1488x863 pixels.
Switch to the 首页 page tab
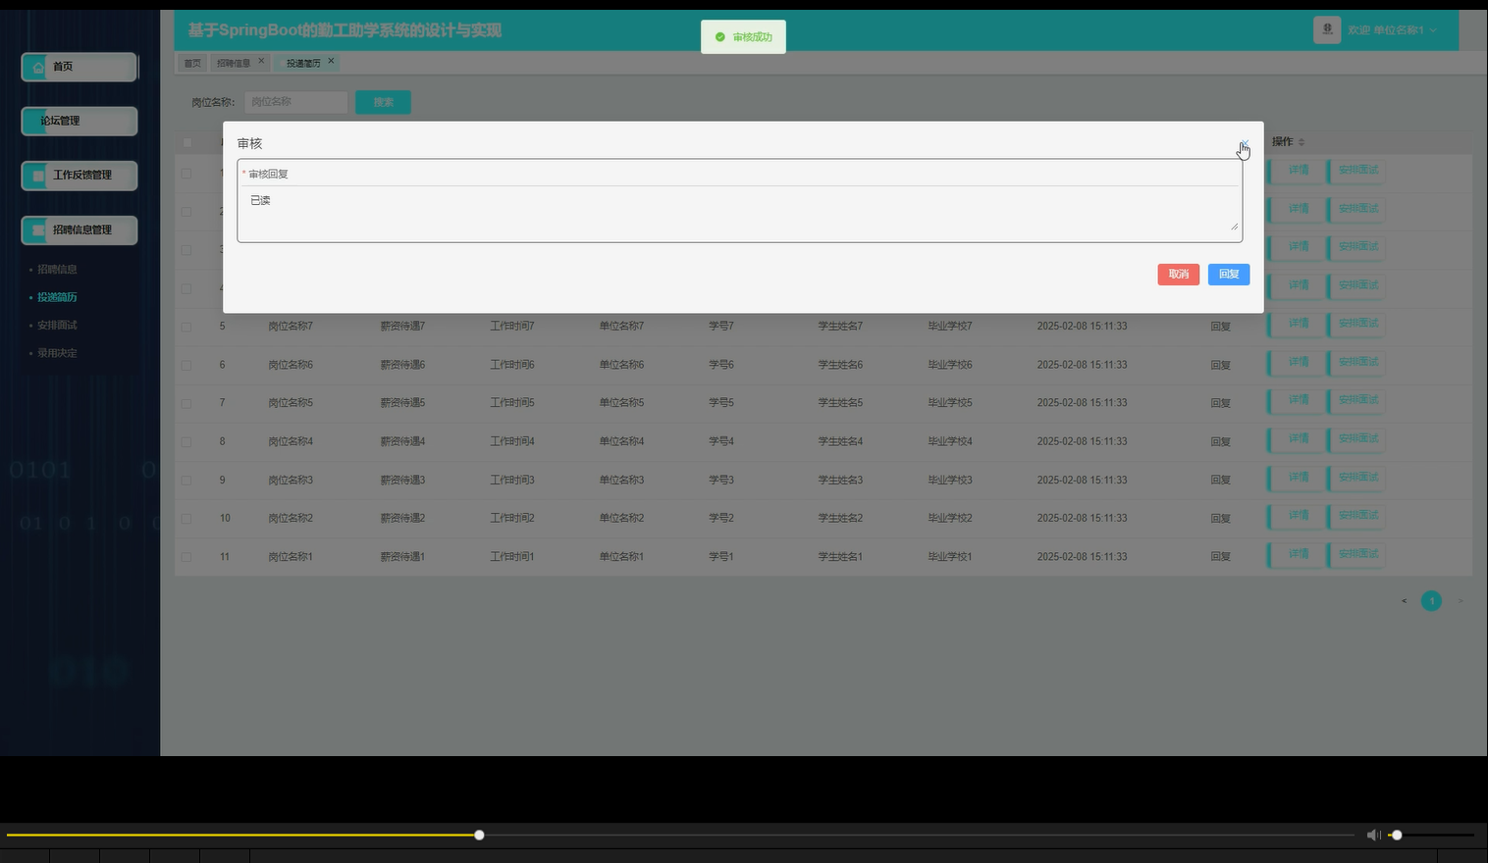click(x=192, y=63)
